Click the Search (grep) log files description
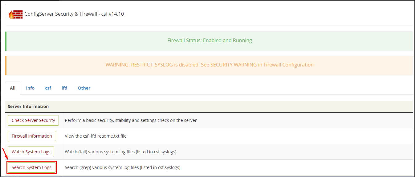The height and width of the screenshot is (177, 415). coord(123,167)
